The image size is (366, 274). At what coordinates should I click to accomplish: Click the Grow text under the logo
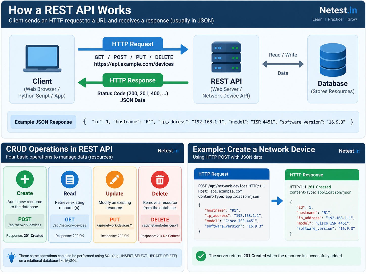[352, 19]
